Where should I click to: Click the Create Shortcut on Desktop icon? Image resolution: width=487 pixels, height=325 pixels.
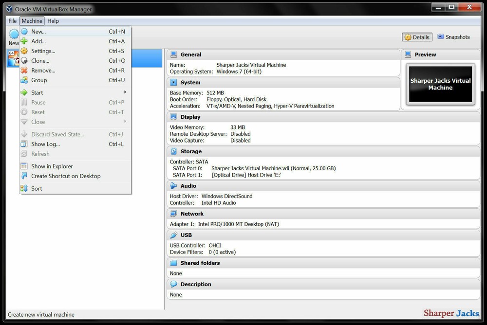[x=23, y=176]
